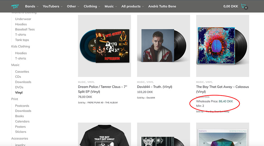Open Dream Police split EP thumbnail
264x146 pixels.
click(105, 46)
